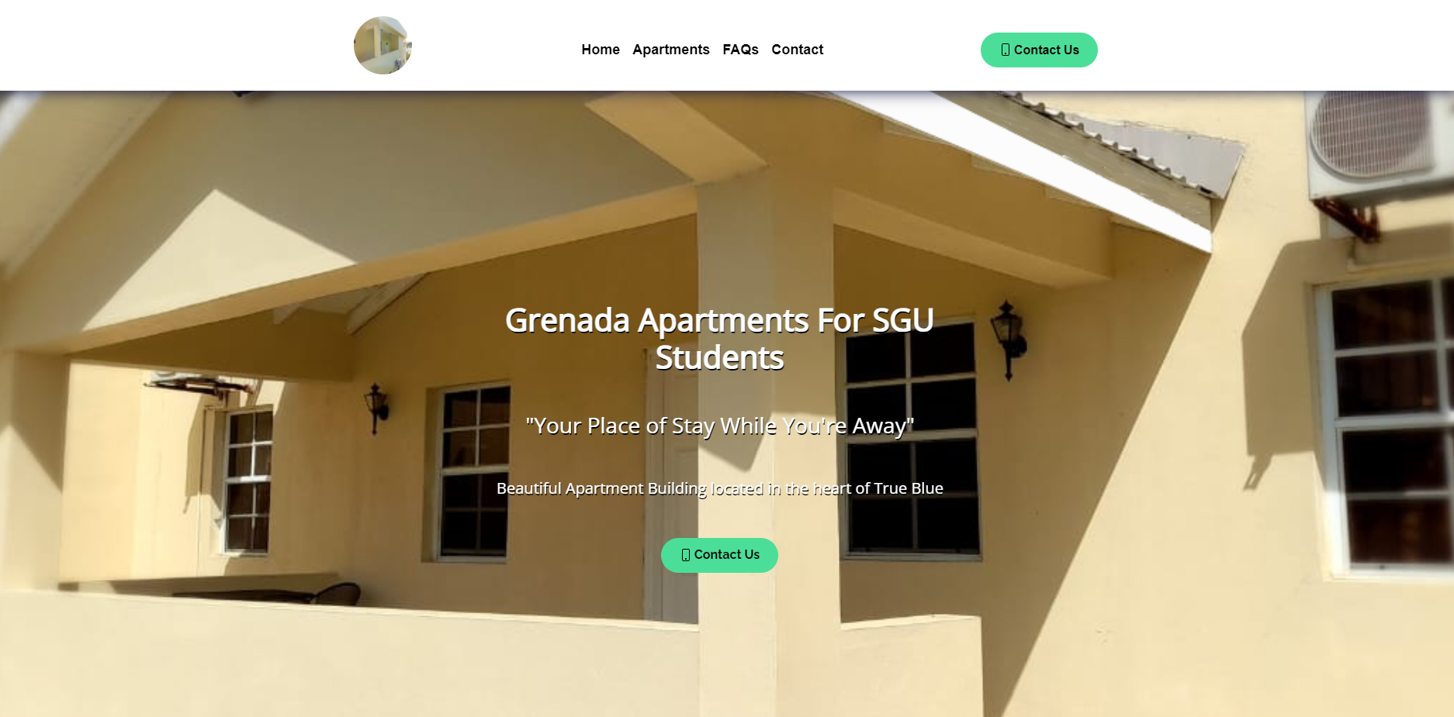Click the green Contact Us button in the header
The image size is (1454, 717).
[1039, 50]
